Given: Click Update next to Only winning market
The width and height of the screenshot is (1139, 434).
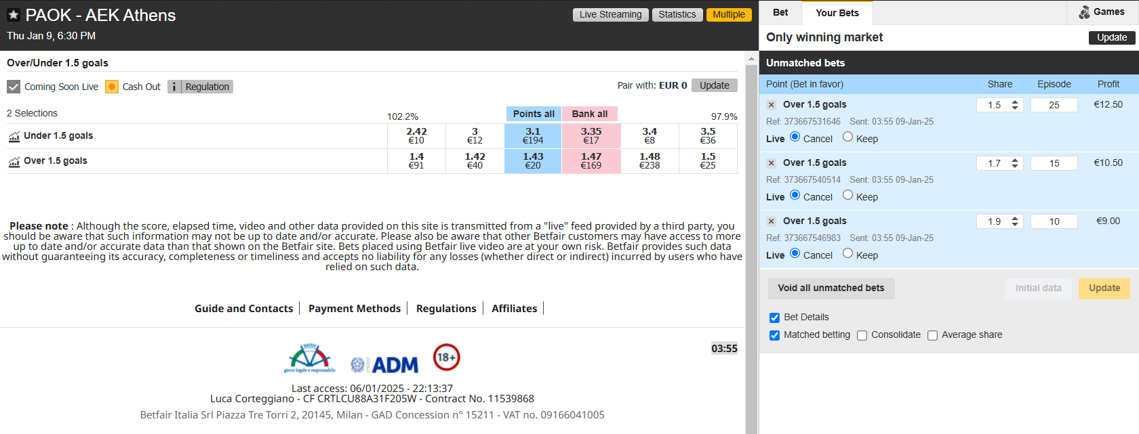Looking at the screenshot, I should 1112,38.
